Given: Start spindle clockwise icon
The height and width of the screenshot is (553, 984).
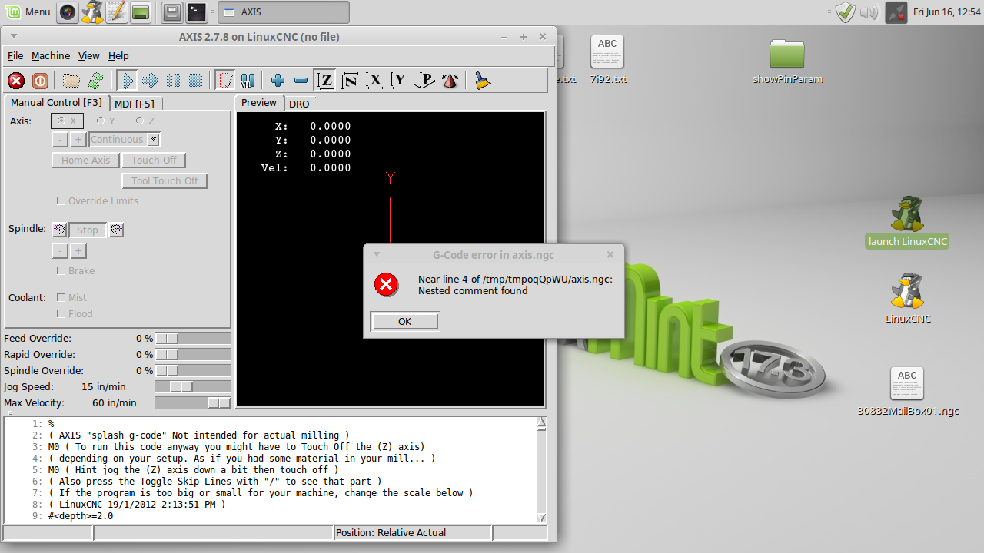Looking at the screenshot, I should 116,230.
